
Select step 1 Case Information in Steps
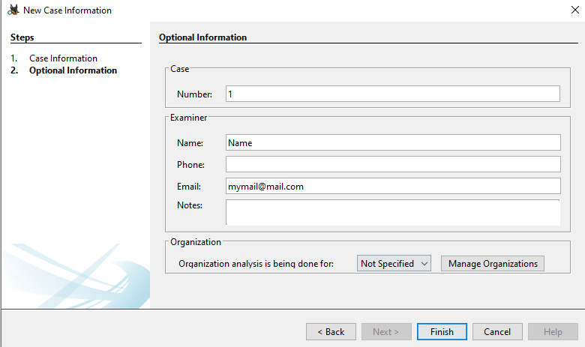[x=63, y=58]
